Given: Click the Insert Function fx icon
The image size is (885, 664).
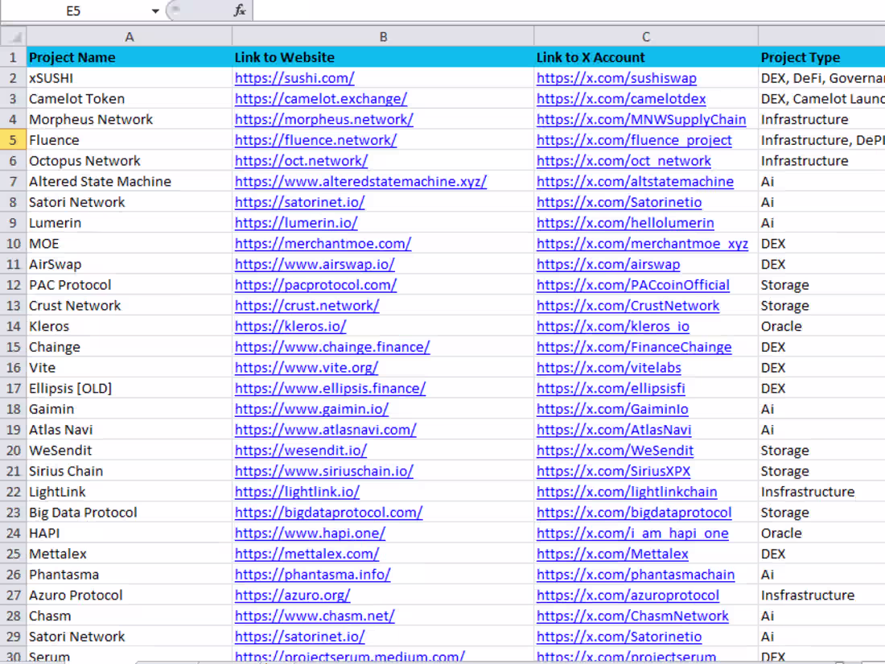Looking at the screenshot, I should [x=240, y=10].
